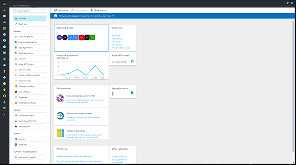Screen dimensions: 296x165
Task: Click the black PO avatar
Action: click(x=87, y=37)
